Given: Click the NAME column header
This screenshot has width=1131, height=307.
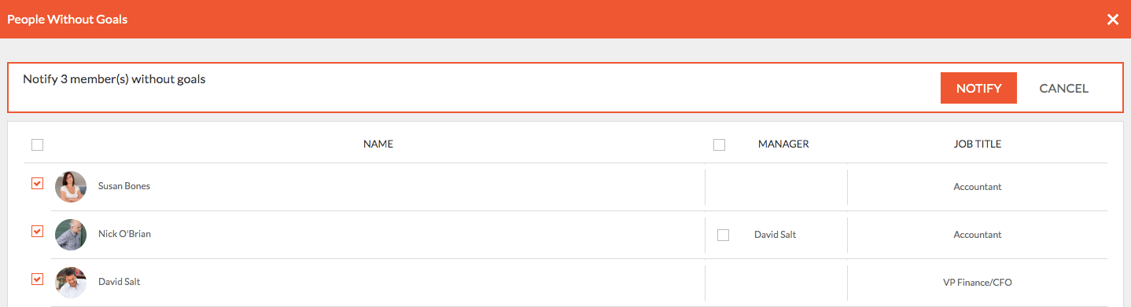Looking at the screenshot, I should pyautogui.click(x=378, y=144).
